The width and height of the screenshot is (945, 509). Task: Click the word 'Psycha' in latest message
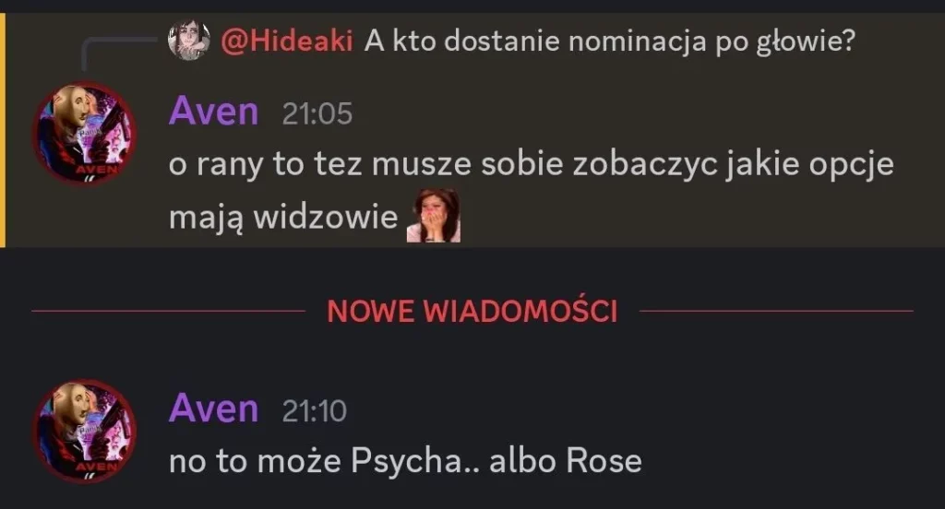tap(407, 462)
